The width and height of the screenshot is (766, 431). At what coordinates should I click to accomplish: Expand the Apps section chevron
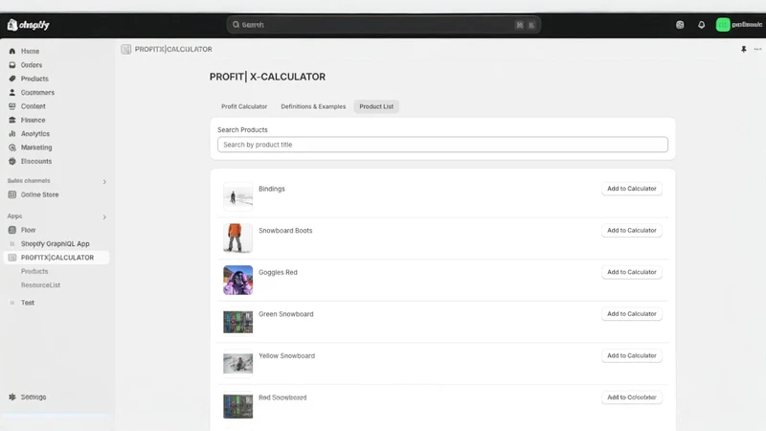104,217
